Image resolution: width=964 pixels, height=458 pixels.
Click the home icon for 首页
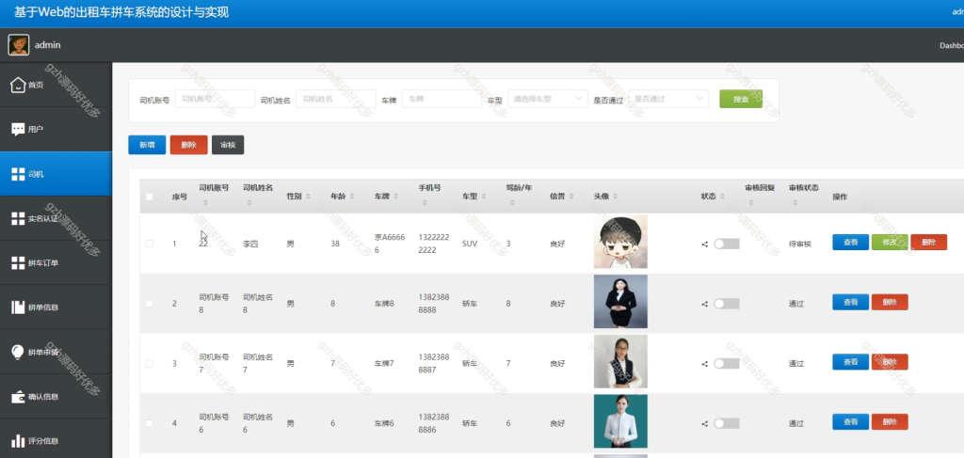coord(18,85)
